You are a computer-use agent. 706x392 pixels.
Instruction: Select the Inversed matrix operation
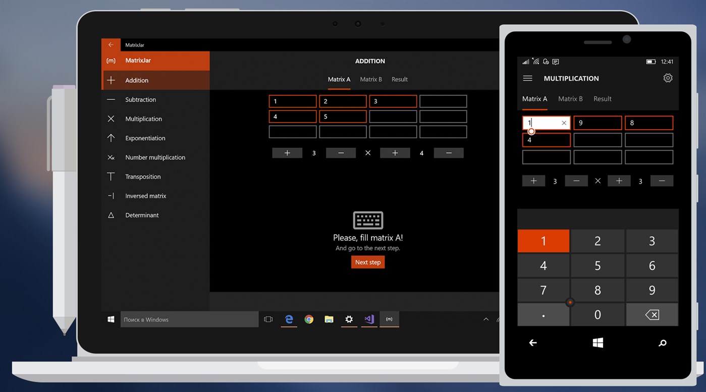click(146, 196)
